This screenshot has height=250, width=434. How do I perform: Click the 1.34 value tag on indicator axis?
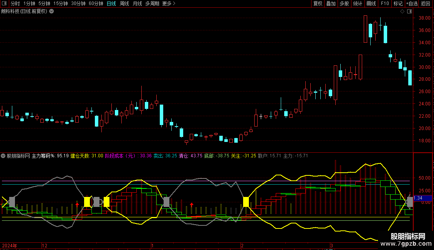422,198
